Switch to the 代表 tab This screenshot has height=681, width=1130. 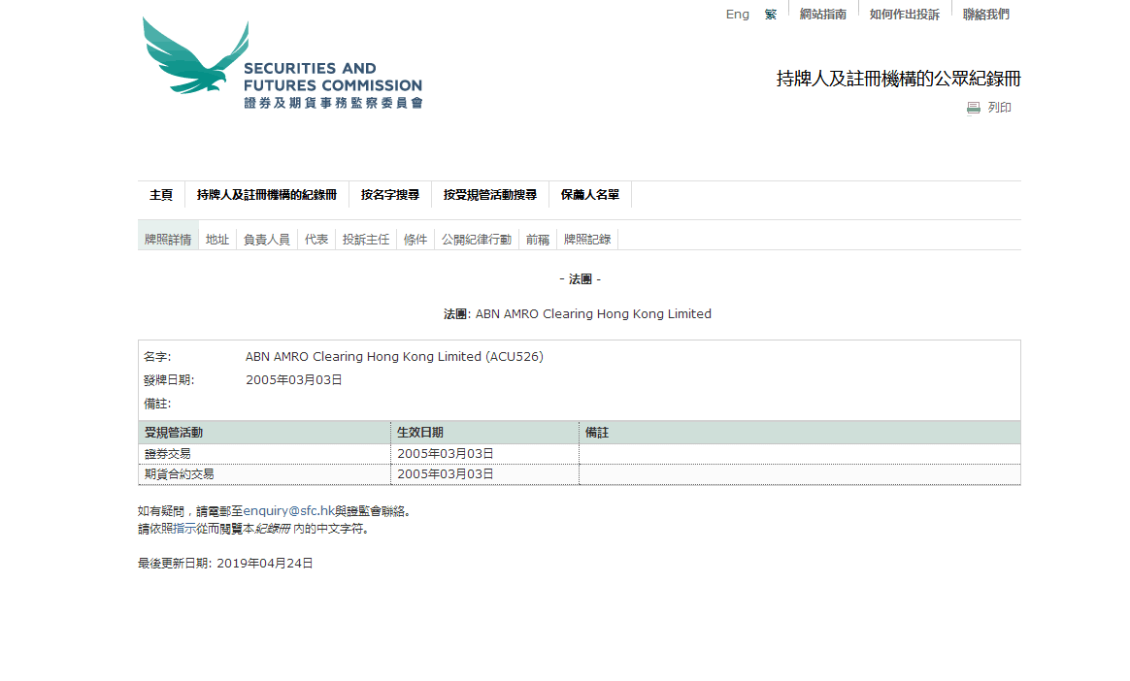tap(316, 240)
